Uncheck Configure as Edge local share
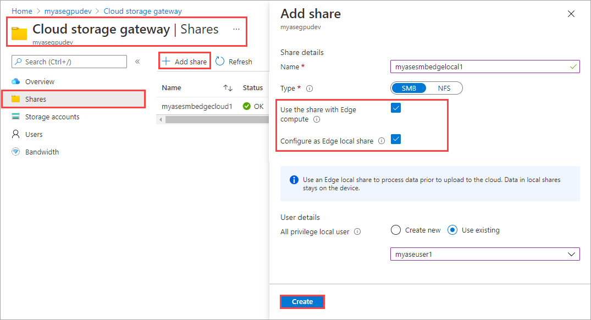The height and width of the screenshot is (320, 591). click(x=397, y=139)
